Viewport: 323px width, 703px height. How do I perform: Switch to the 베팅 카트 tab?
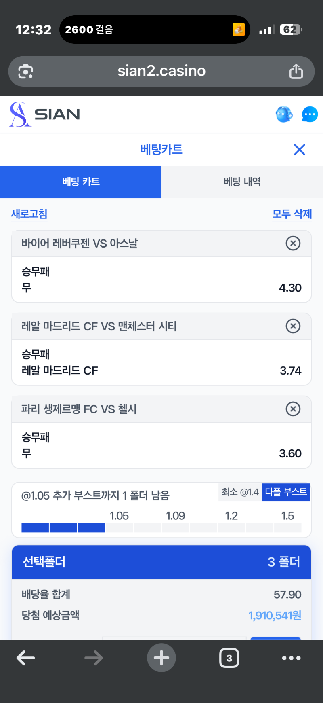pos(81,182)
